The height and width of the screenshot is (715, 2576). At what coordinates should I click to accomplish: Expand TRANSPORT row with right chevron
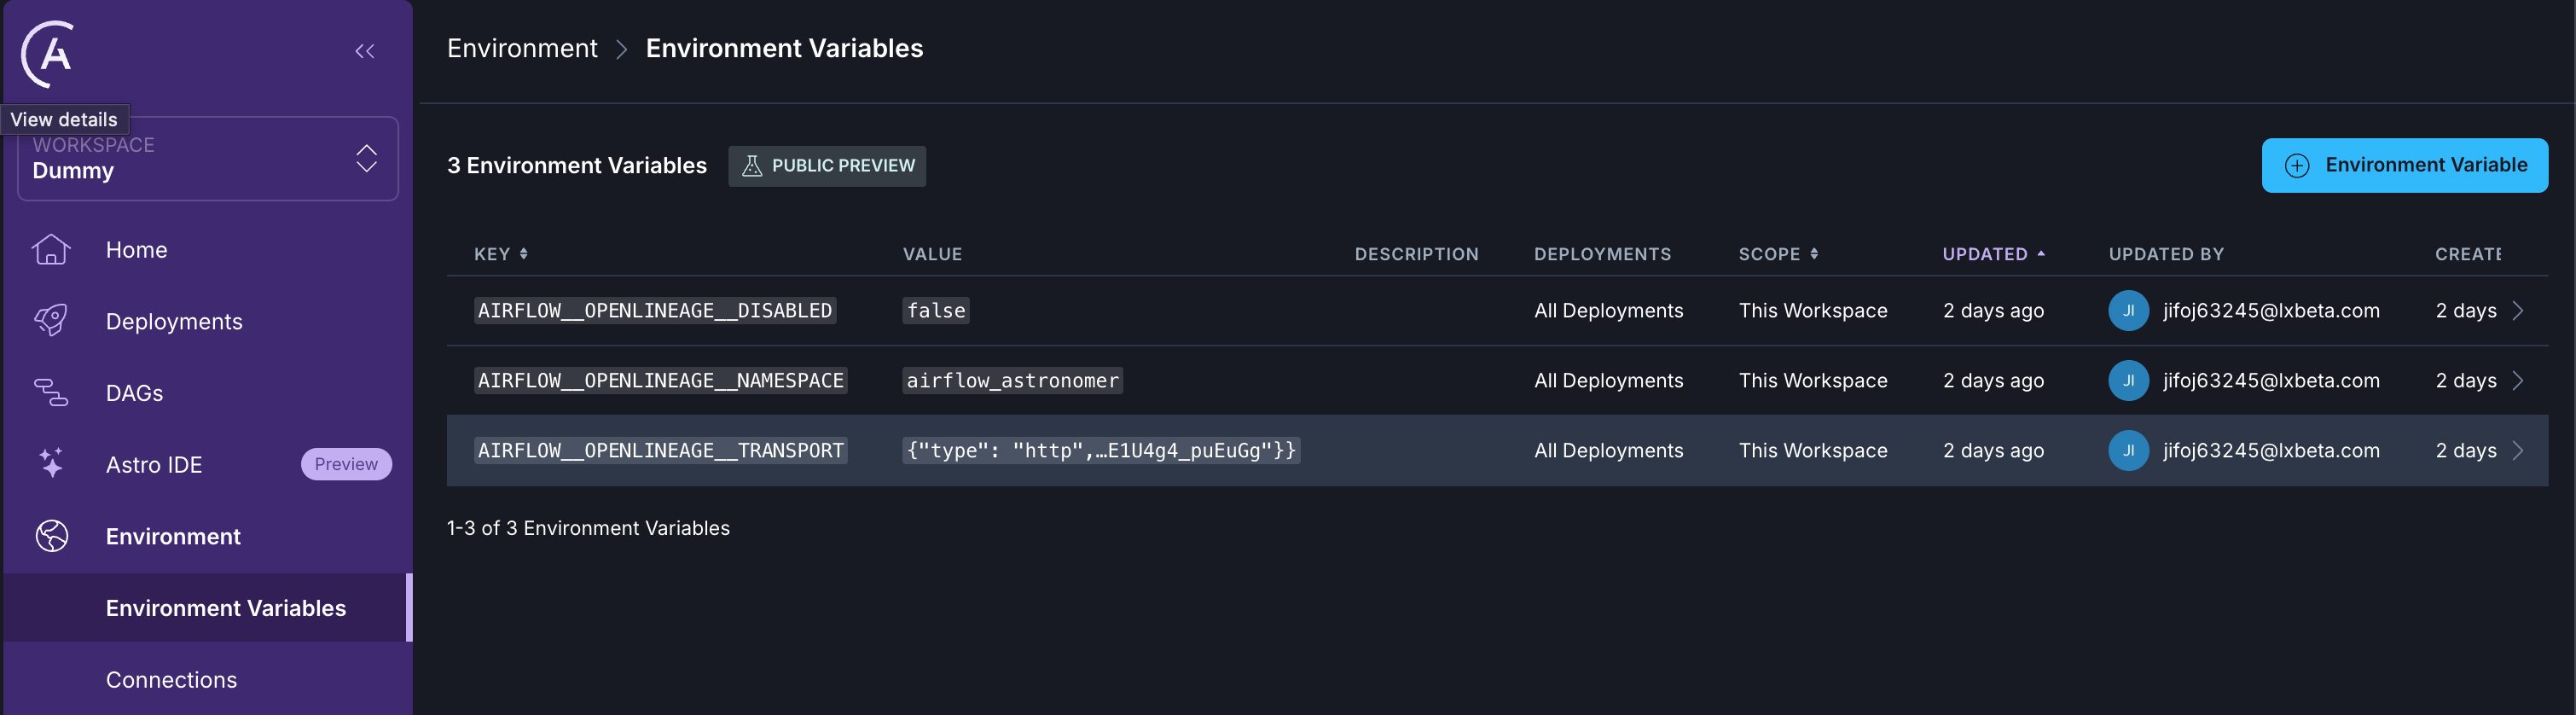(x=2518, y=451)
